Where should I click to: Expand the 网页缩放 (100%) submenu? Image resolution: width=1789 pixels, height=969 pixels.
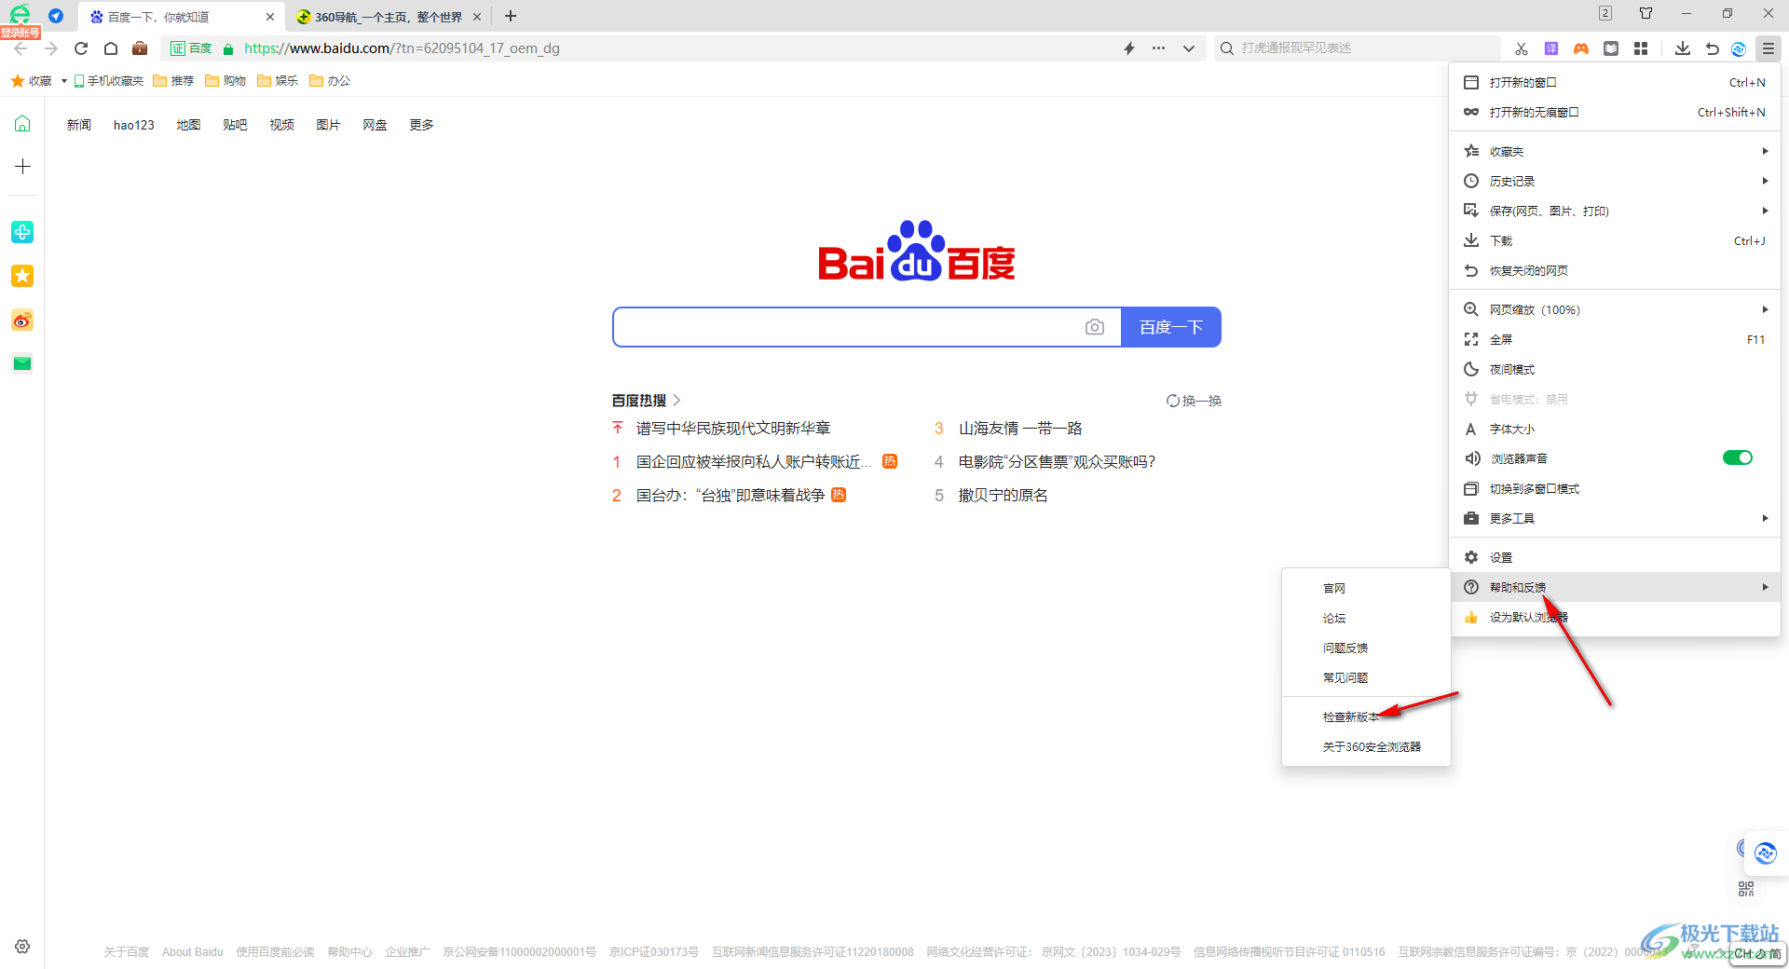1615,309
